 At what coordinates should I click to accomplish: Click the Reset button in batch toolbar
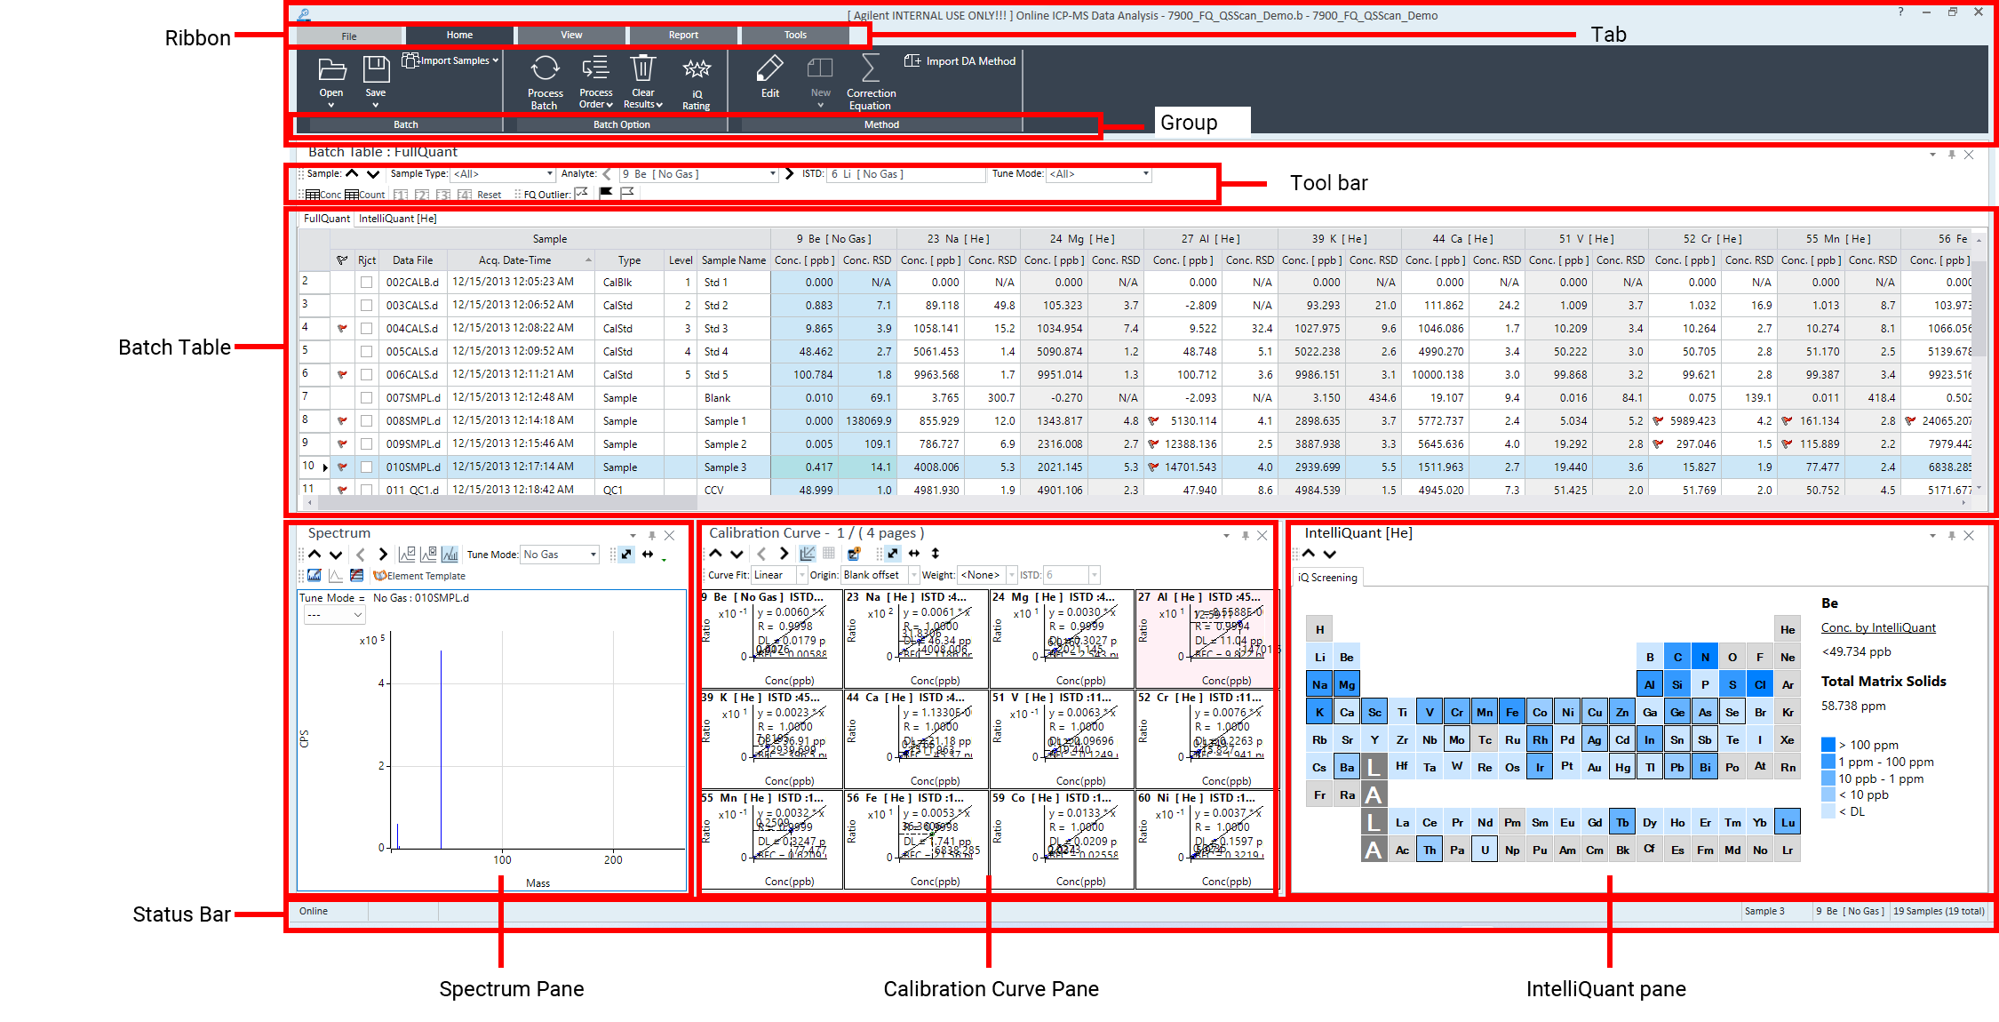click(x=490, y=195)
